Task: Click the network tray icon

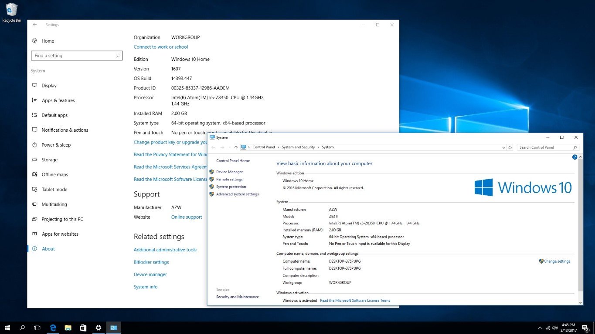Action: [547, 328]
